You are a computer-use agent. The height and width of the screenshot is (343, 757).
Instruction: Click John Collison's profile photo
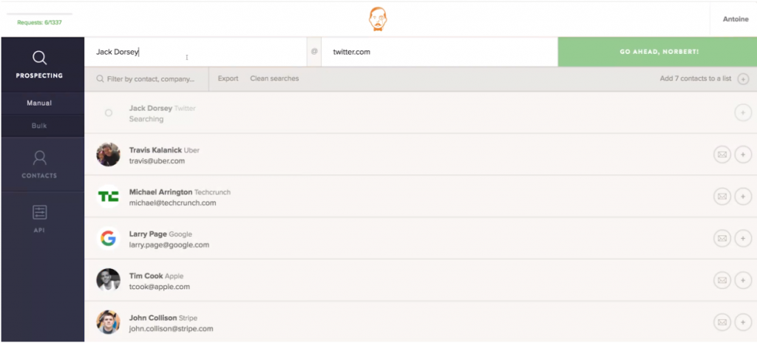(x=108, y=322)
